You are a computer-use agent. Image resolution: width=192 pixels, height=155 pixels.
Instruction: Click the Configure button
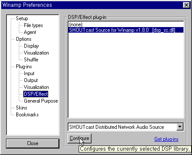[x=80, y=138]
